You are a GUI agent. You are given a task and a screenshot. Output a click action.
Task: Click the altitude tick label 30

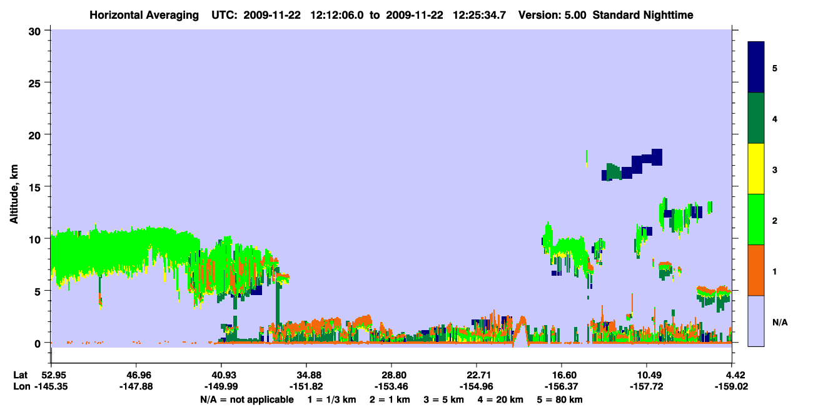coord(36,31)
